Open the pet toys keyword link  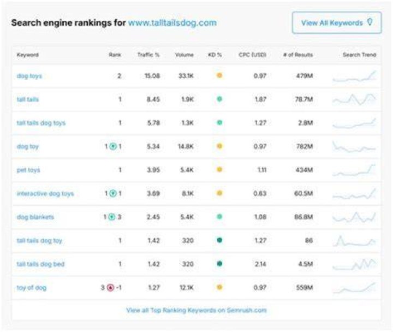coord(28,170)
